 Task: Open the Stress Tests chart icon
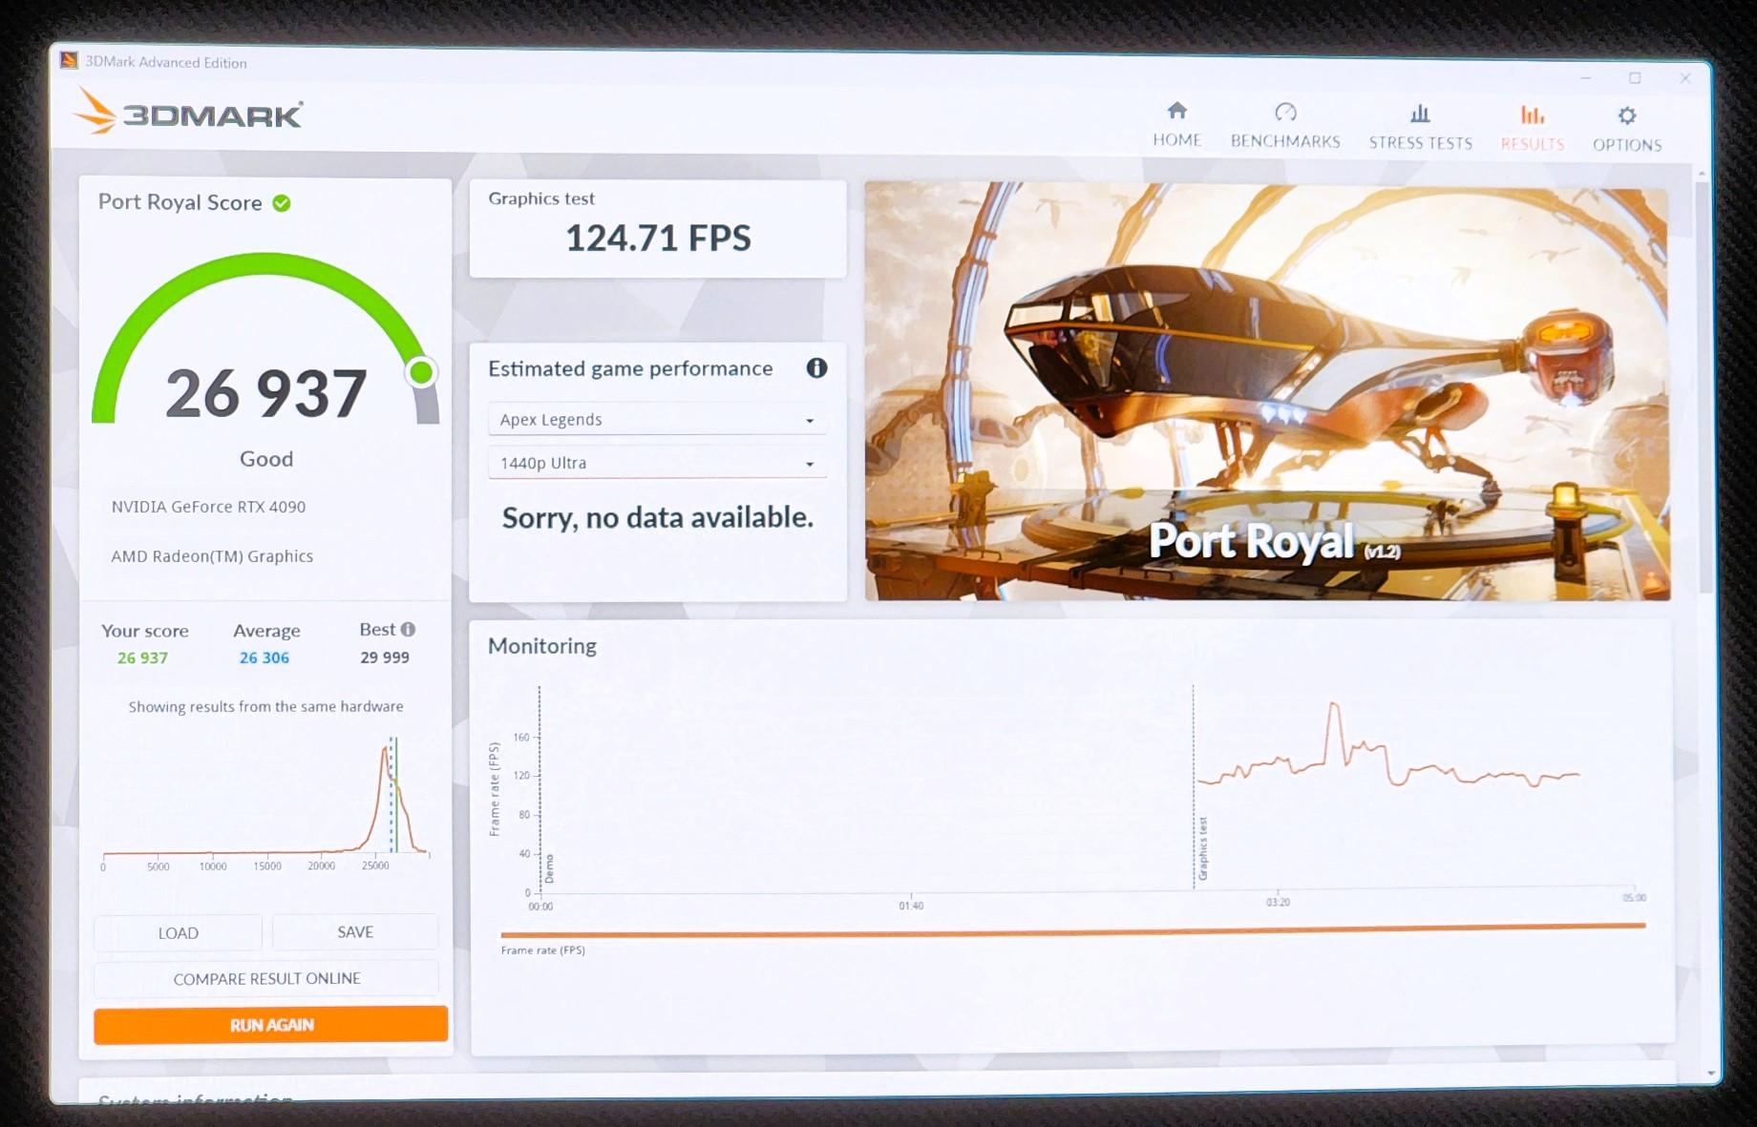pyautogui.click(x=1420, y=115)
